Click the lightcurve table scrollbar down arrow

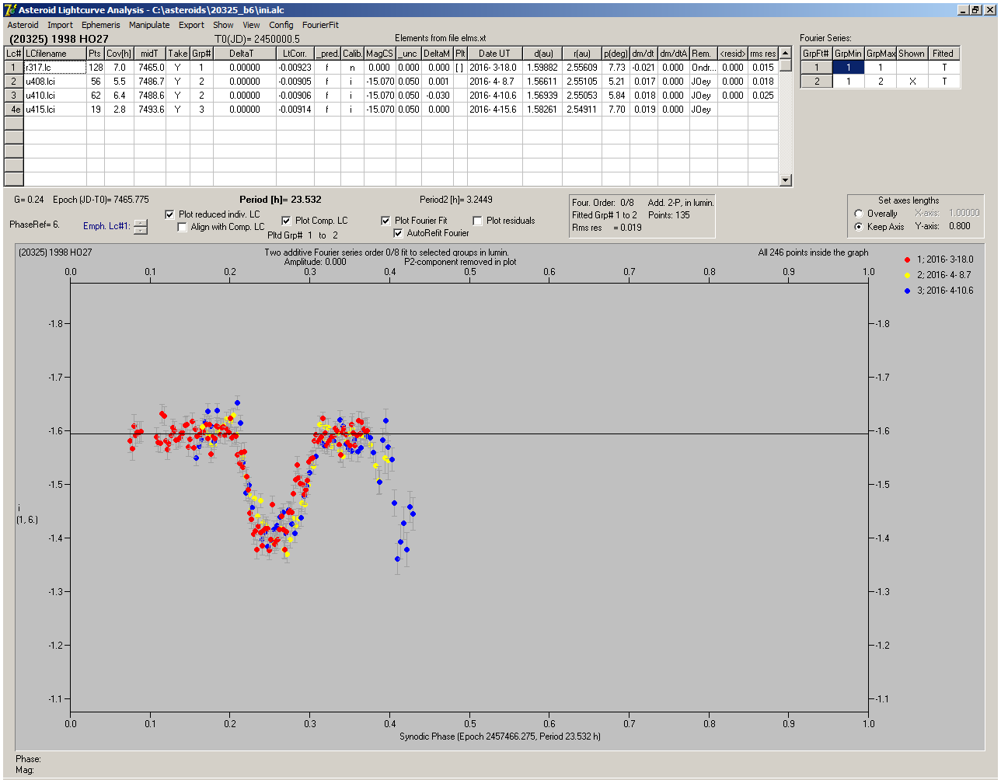(x=786, y=180)
